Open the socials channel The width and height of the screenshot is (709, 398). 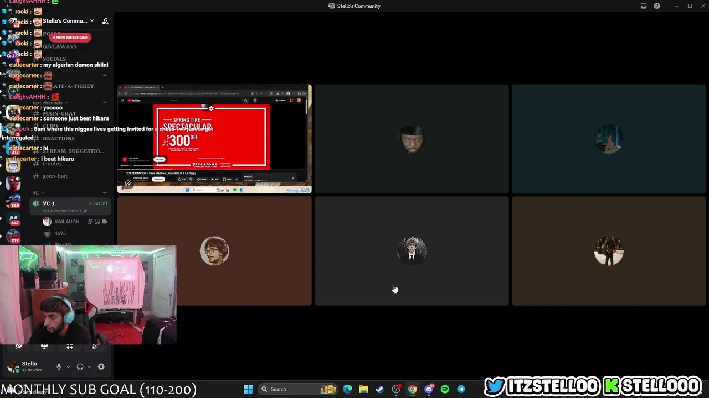click(54, 59)
